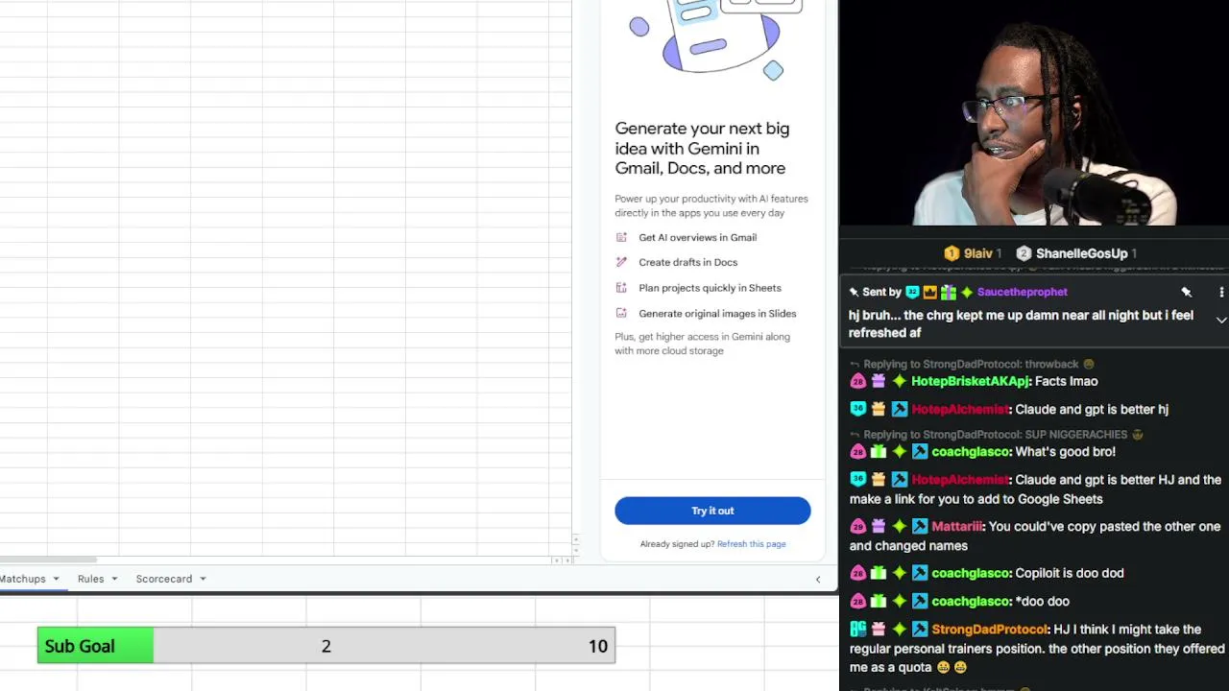Click the 'Copiloit is doo dod' message
Image resolution: width=1229 pixels, height=691 pixels.
click(1069, 573)
